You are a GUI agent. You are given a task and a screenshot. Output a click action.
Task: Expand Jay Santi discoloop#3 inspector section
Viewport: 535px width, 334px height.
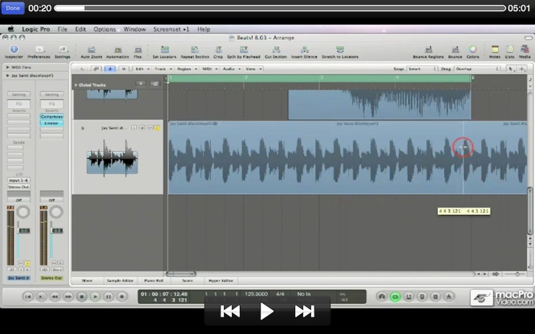(7, 75)
